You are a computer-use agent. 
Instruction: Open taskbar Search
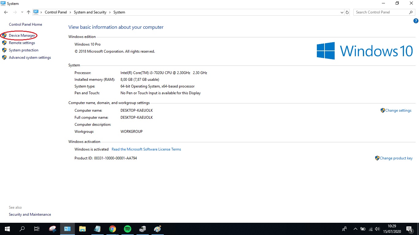[22, 229]
